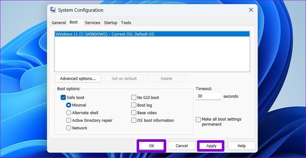Enable OS boot information checkbox

tap(134, 120)
